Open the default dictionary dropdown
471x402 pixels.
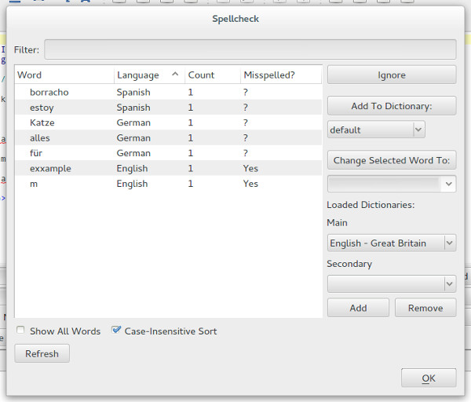(376, 130)
